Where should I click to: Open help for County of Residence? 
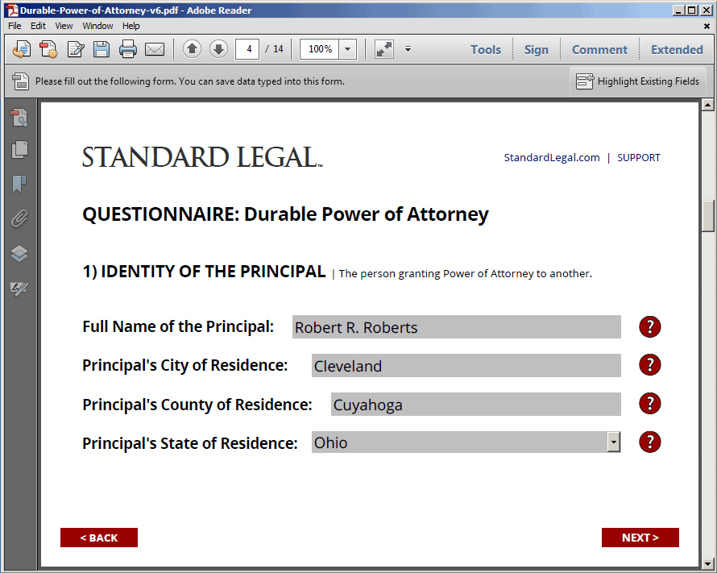(x=650, y=404)
